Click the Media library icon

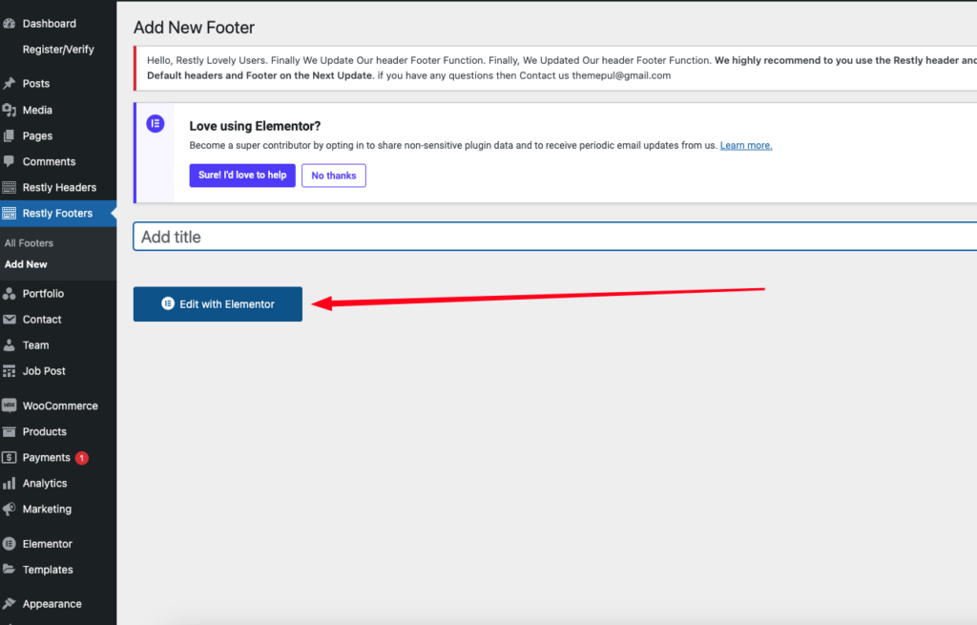[x=9, y=110]
